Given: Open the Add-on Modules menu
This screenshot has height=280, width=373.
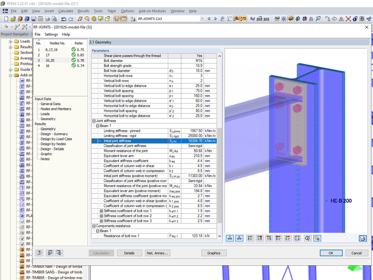Looking at the screenshot, I should [x=152, y=11].
